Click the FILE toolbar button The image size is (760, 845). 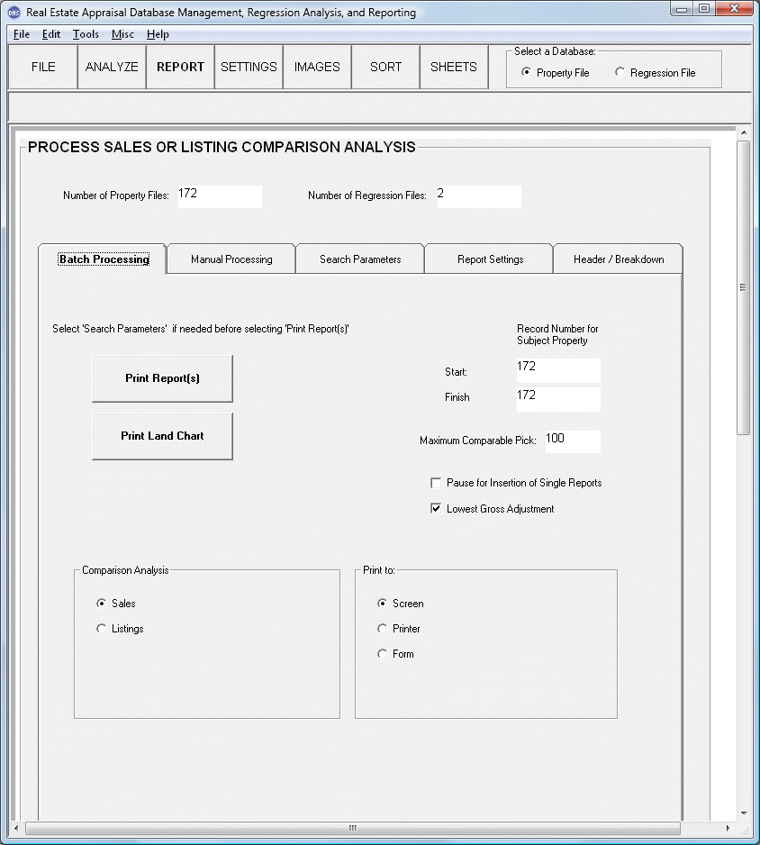[43, 68]
